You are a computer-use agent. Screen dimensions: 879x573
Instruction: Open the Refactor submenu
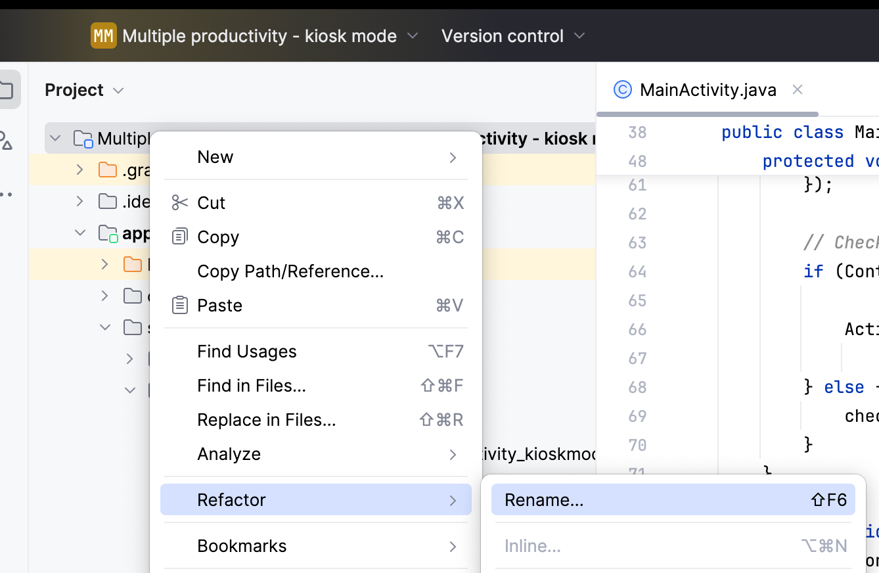pyautogui.click(x=316, y=500)
